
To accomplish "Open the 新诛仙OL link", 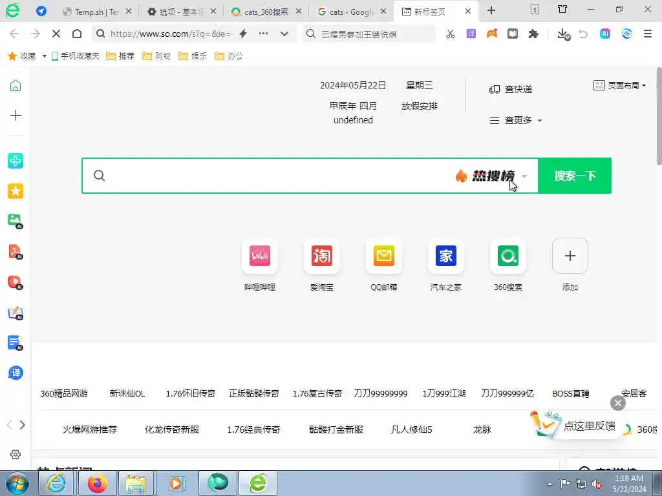I will pyautogui.click(x=127, y=393).
